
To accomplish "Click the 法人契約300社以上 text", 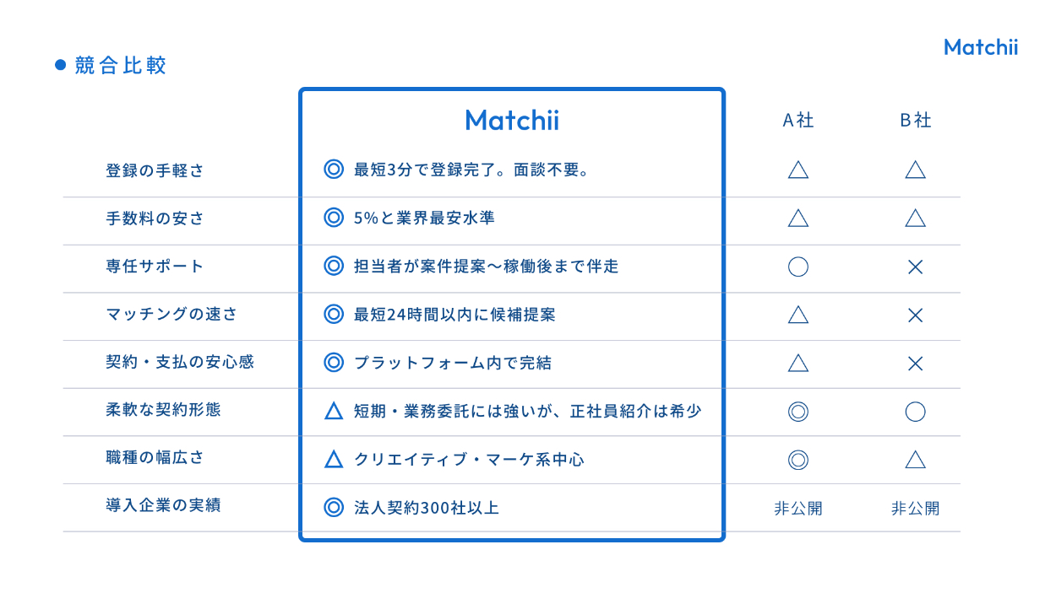I will tap(427, 508).
